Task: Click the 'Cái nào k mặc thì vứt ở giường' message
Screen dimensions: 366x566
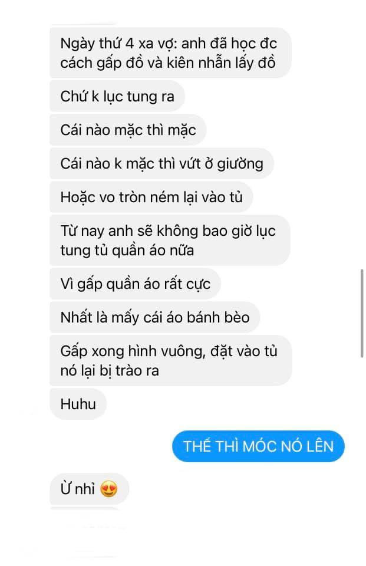Action: coord(161,163)
